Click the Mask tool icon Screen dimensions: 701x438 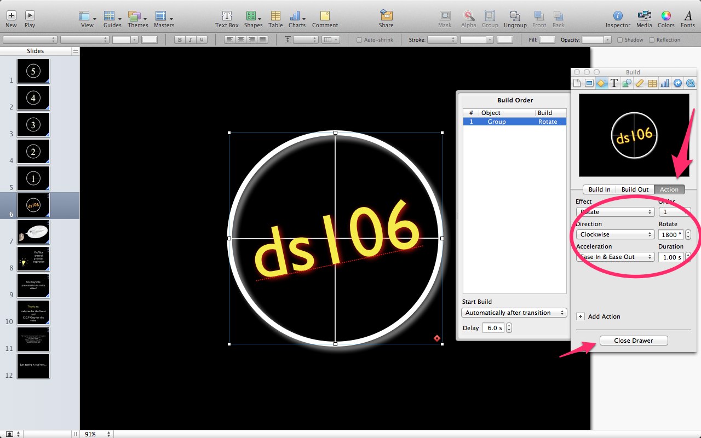tap(445, 19)
